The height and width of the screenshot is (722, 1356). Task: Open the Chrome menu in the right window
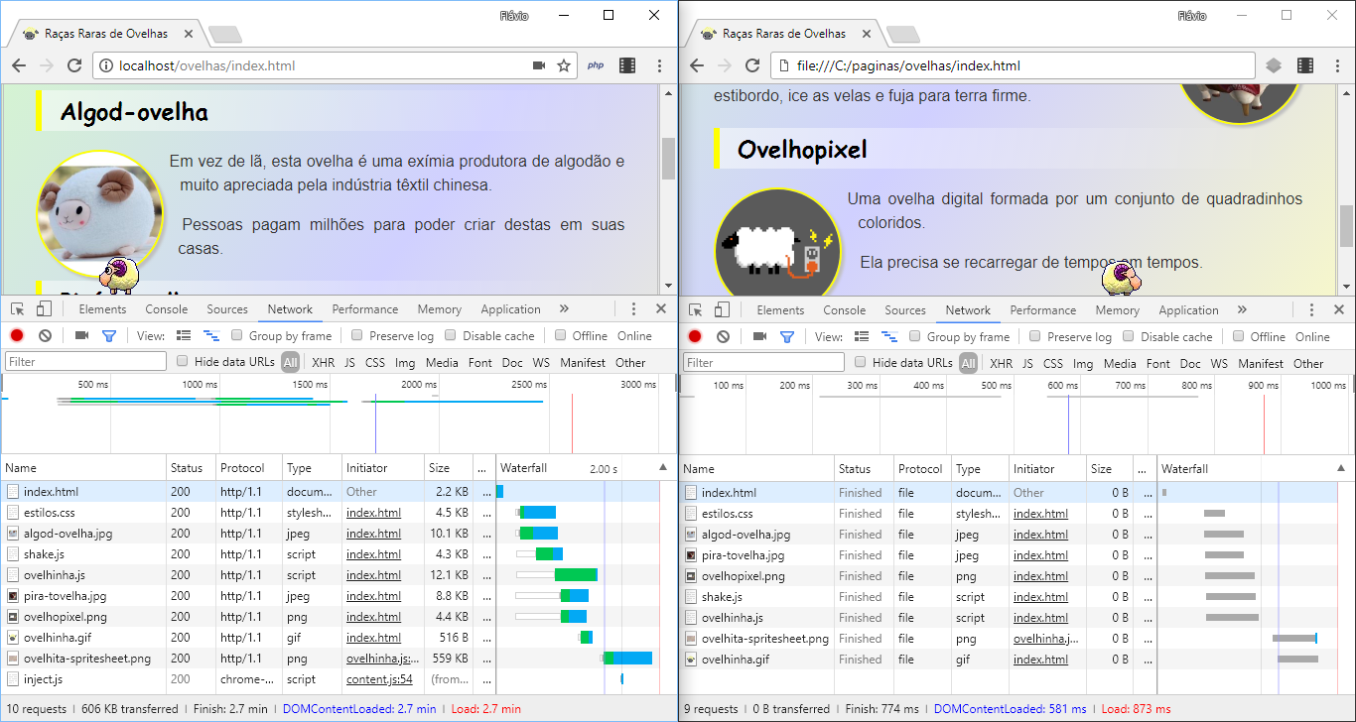point(1337,65)
